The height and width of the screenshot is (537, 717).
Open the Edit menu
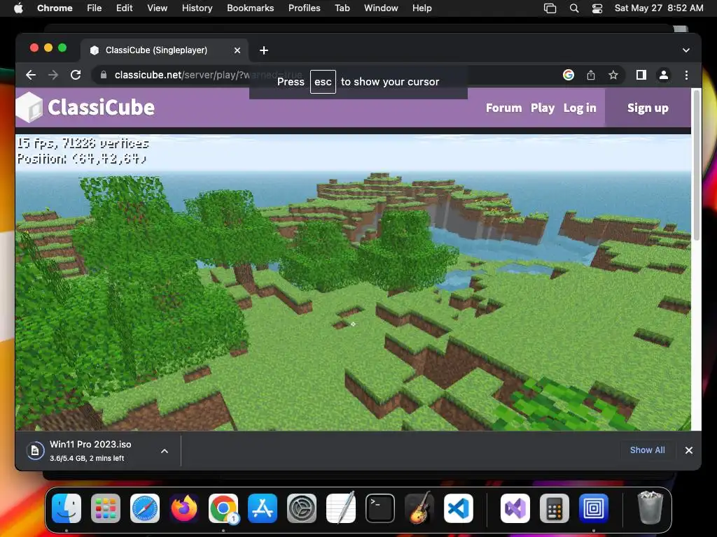point(124,8)
